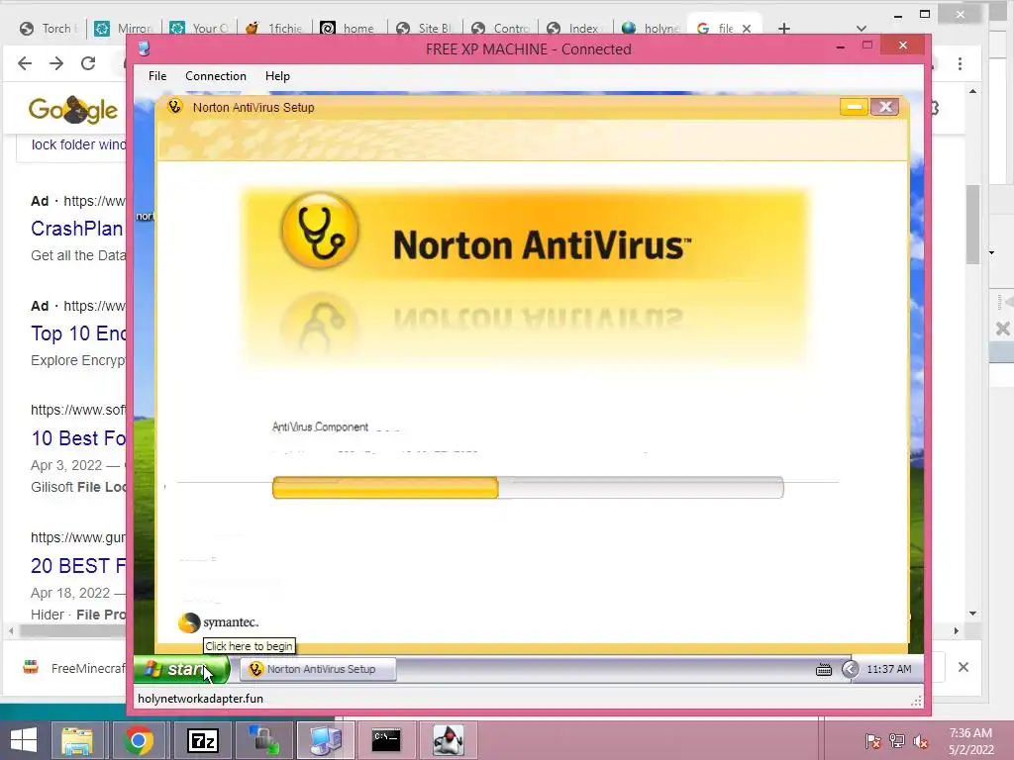Open the Top 10 Enc ad link
1014x760 pixels.
pos(78,333)
